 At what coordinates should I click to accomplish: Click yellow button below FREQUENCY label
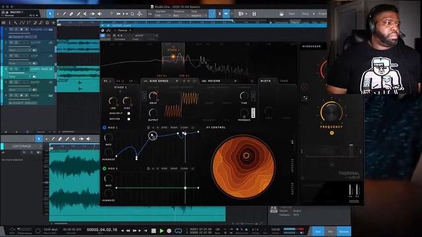(x=332, y=133)
